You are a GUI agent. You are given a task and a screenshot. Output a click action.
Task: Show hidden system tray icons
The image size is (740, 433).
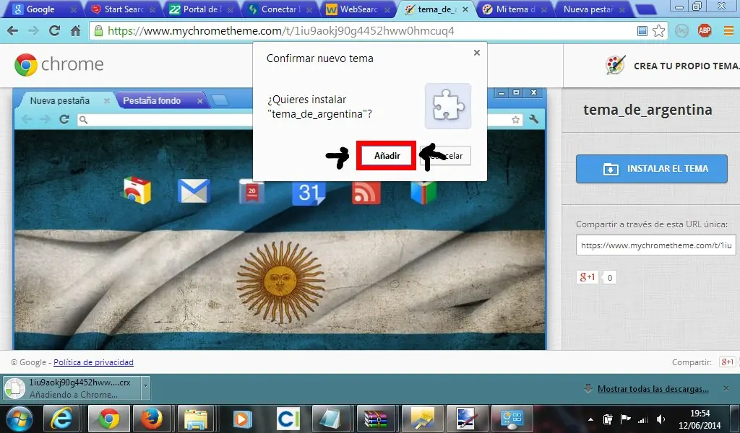pos(591,419)
